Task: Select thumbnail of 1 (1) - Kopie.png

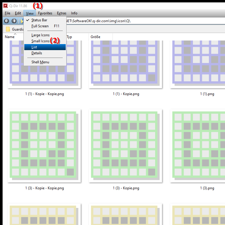Action: (125, 64)
